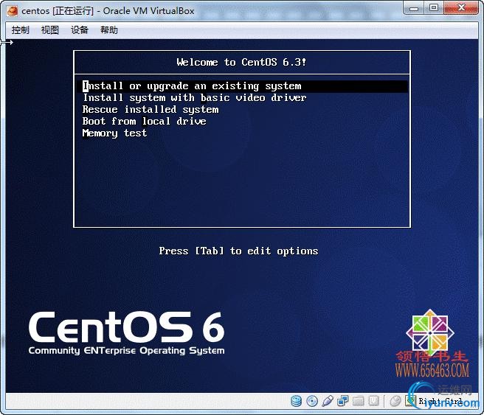Click the VirtualBox window title icon
Image resolution: width=484 pixels, height=415 pixels.
point(13,11)
